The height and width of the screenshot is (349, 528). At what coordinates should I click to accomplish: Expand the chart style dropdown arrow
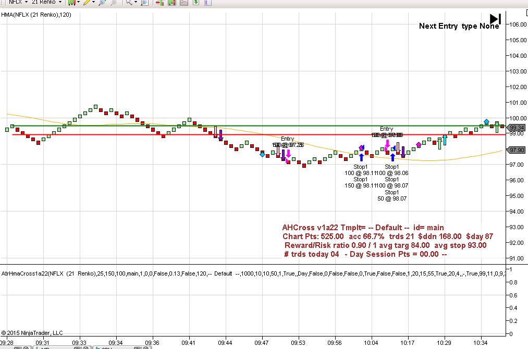[x=79, y=2]
